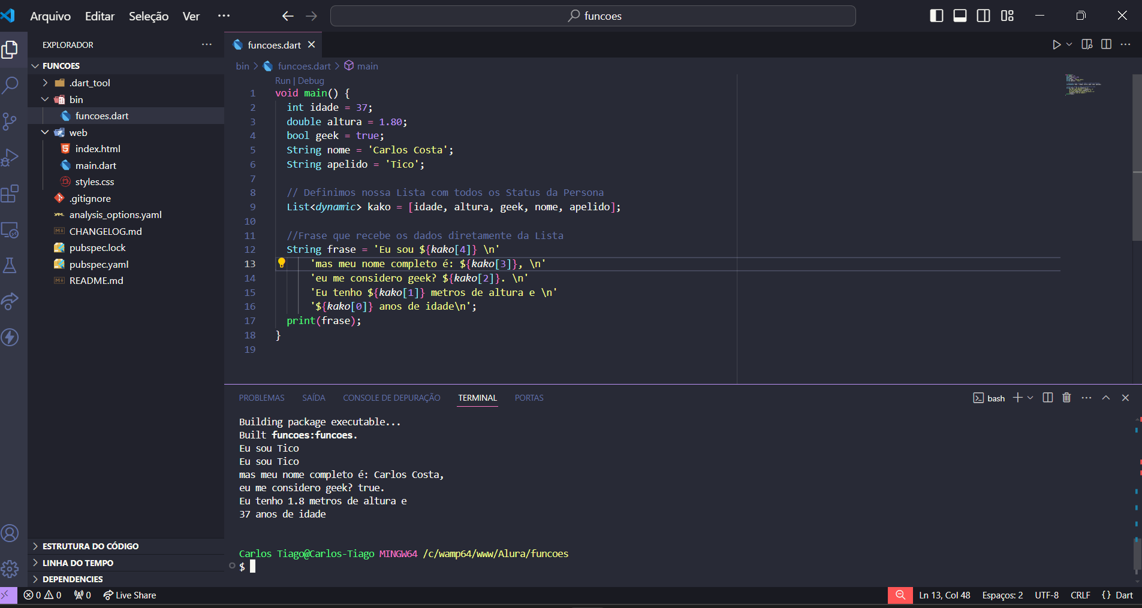Click the Run code lens above main
The image size is (1142, 608).
[282, 80]
